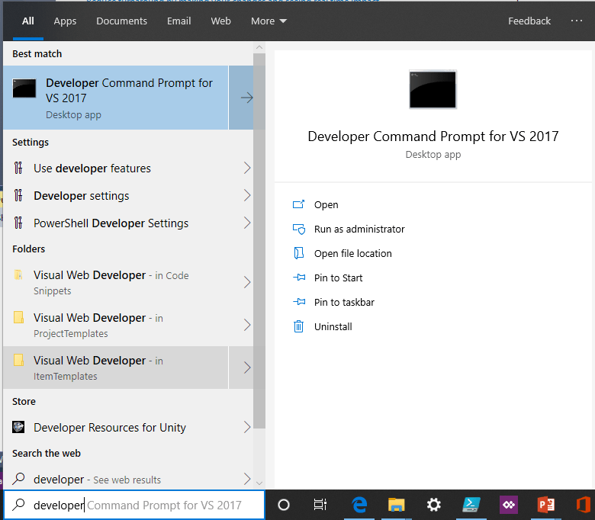The width and height of the screenshot is (595, 520).
Task: Click the results list scrollbar thumb
Action: coord(259,241)
